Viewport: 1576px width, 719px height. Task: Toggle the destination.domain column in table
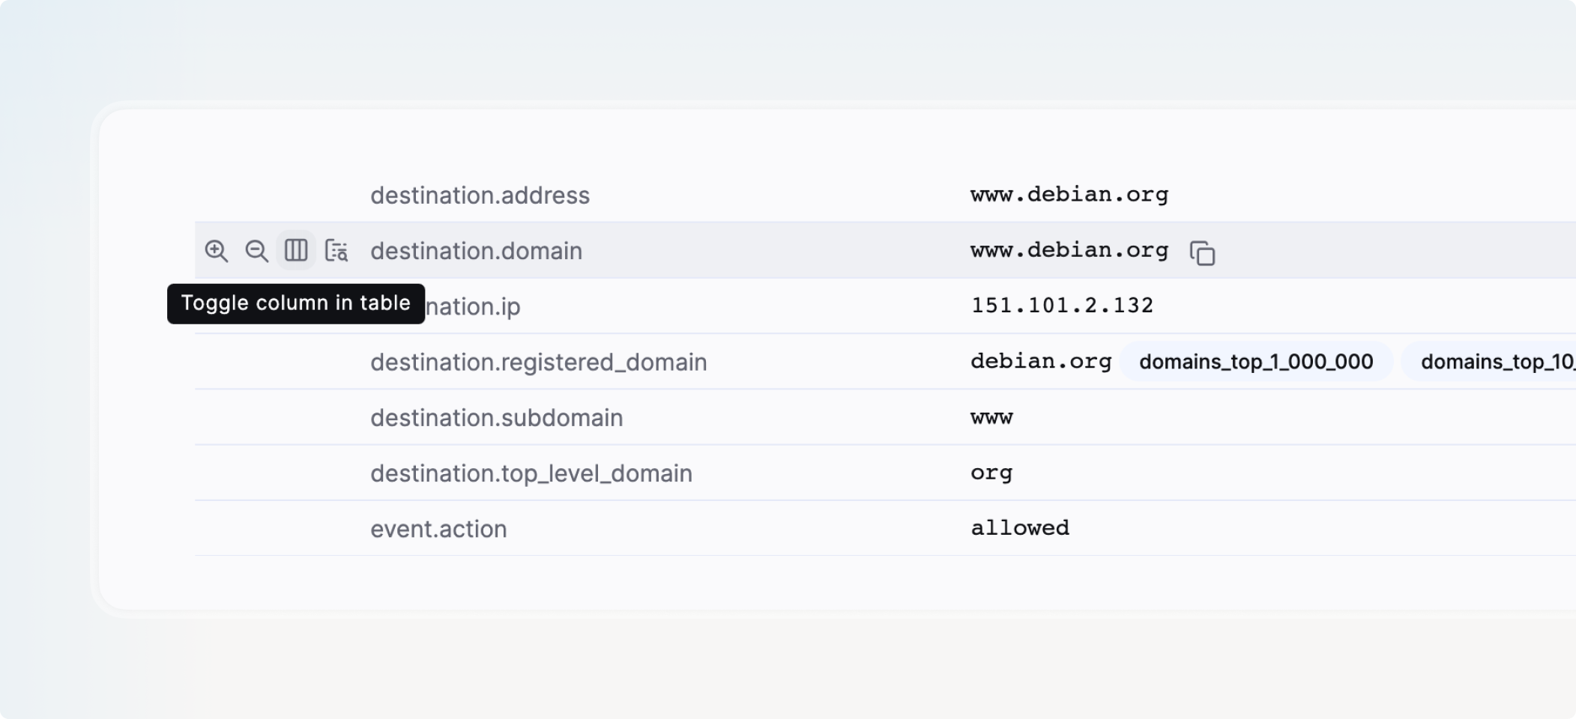click(x=296, y=250)
